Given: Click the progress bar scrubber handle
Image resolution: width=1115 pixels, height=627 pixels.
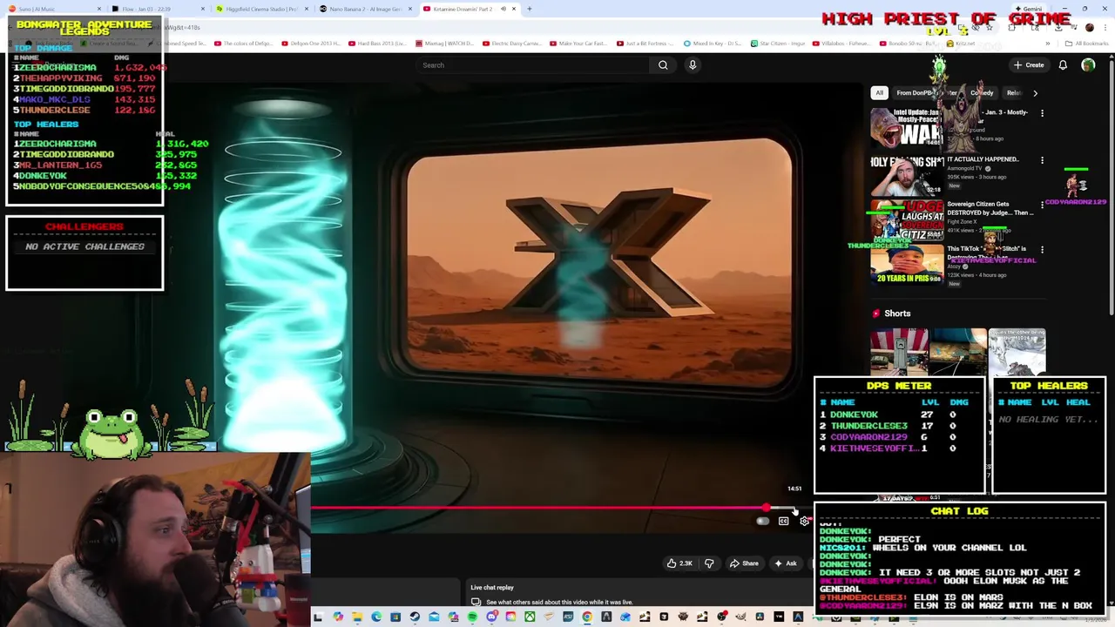Looking at the screenshot, I should (x=766, y=508).
